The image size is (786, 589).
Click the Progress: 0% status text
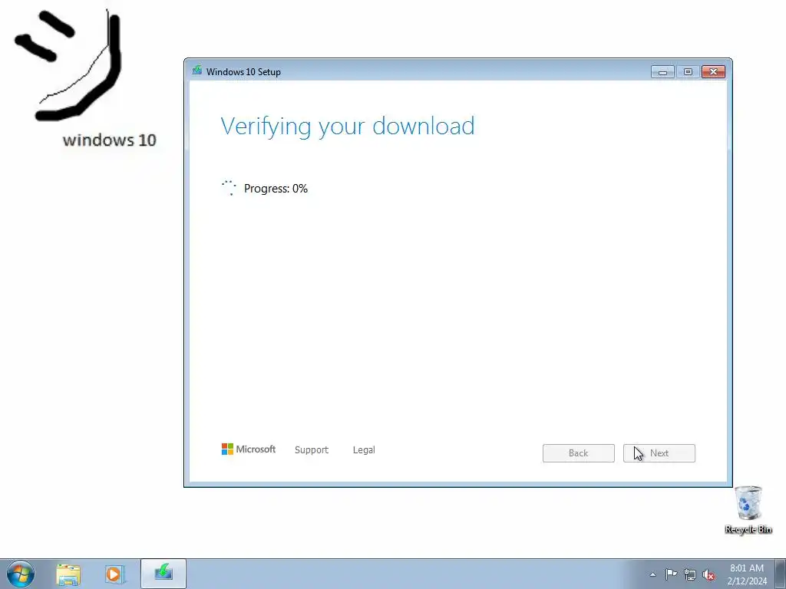click(276, 189)
